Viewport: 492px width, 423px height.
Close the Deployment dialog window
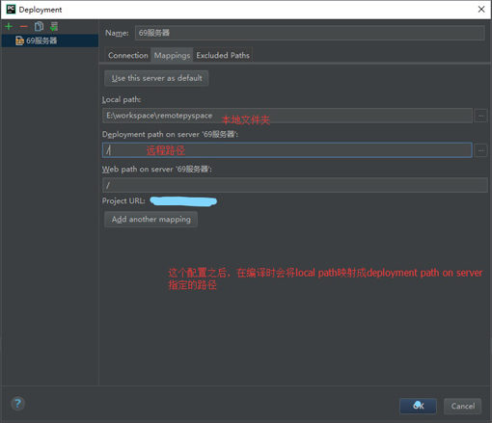481,10
